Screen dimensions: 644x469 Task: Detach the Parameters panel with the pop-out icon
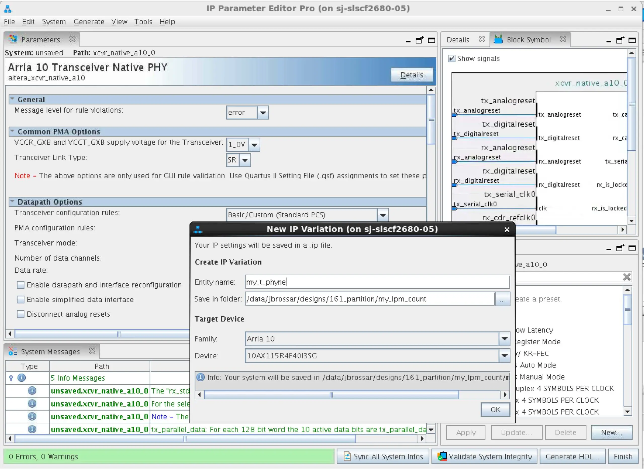[419, 40]
